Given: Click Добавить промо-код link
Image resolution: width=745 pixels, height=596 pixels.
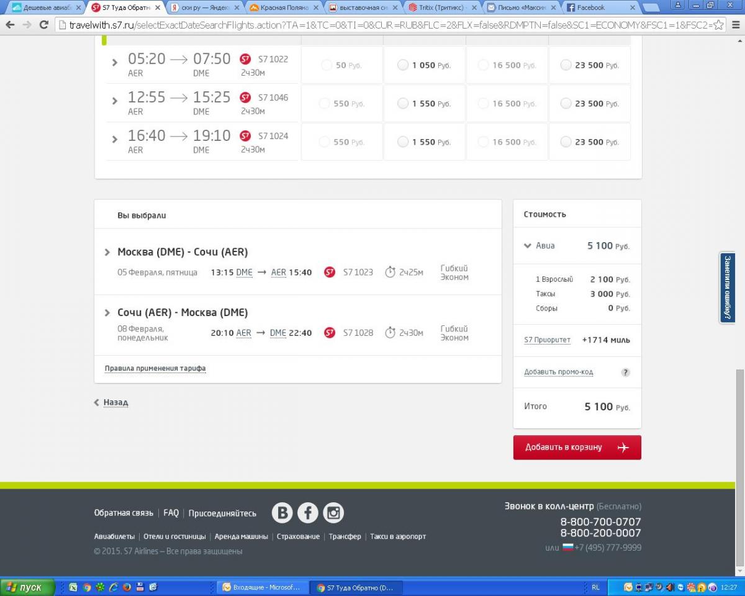Looking at the screenshot, I should point(559,372).
